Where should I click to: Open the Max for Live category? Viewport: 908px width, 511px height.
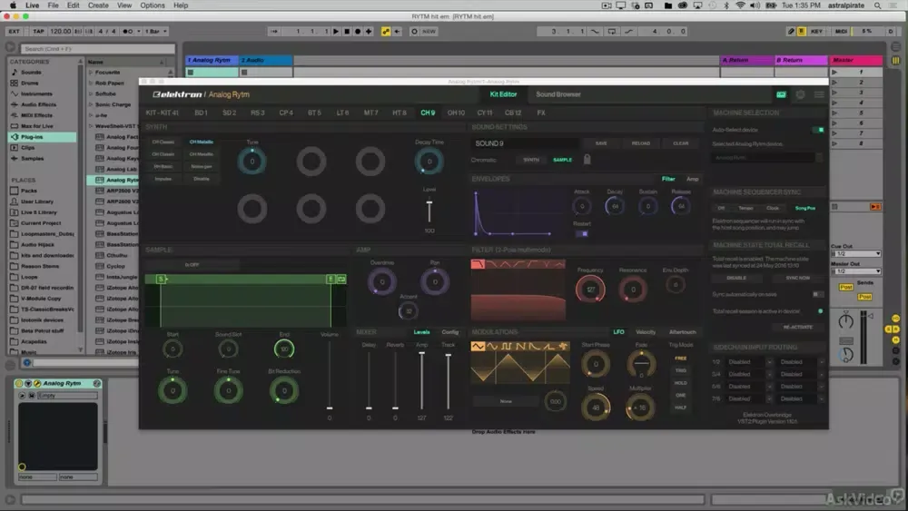point(37,126)
